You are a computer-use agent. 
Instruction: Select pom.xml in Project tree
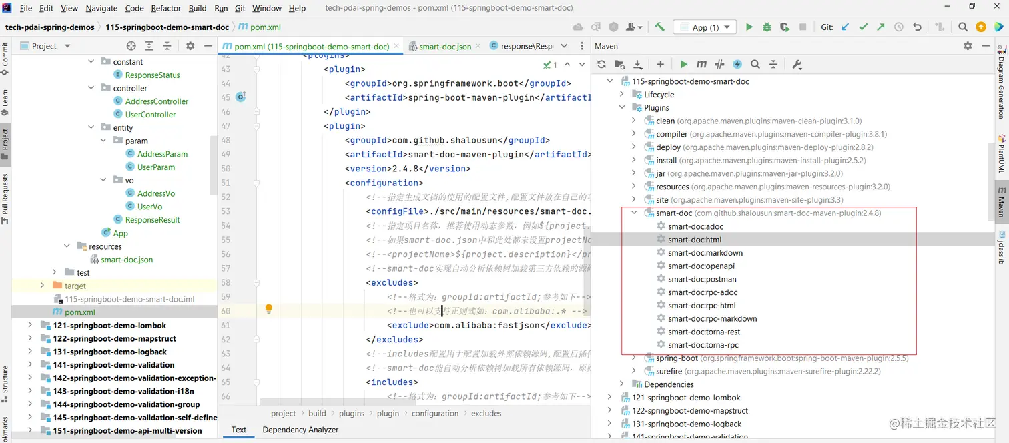click(x=79, y=312)
